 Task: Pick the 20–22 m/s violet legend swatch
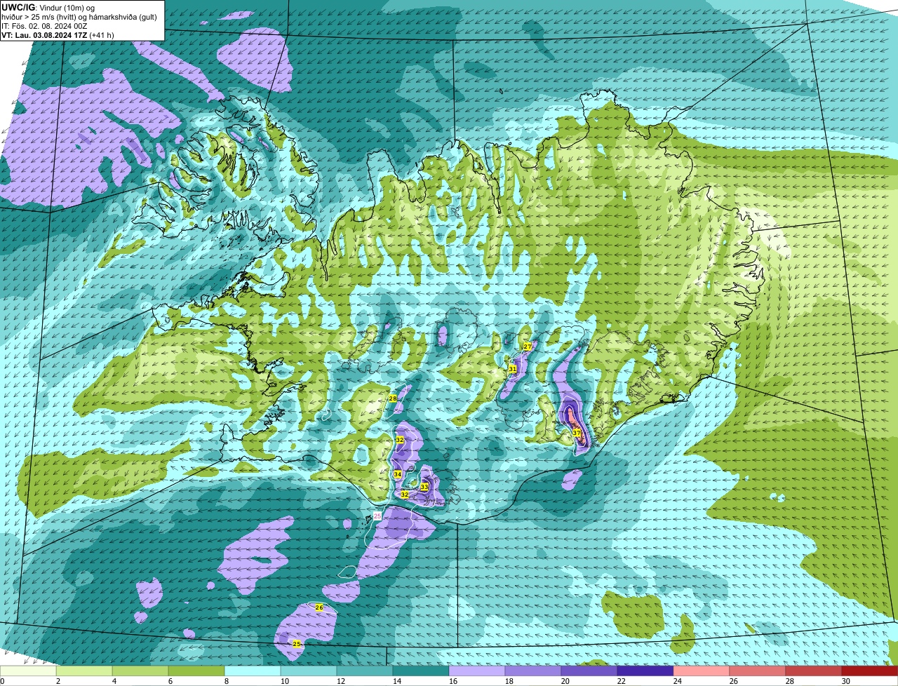pyautogui.click(x=589, y=671)
